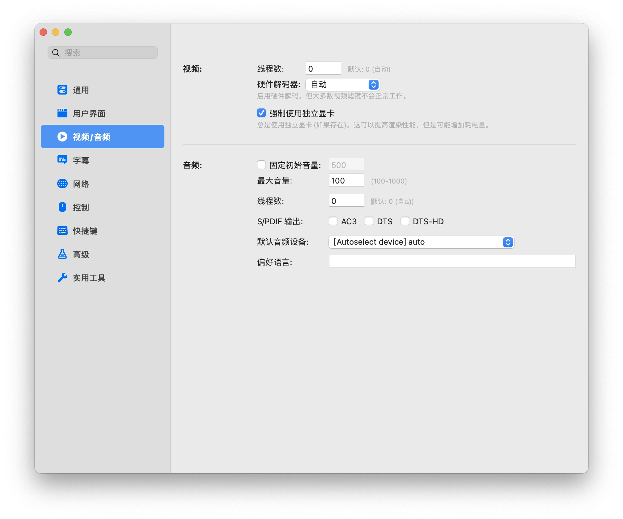Click the 搜索 search field
The height and width of the screenshot is (519, 623).
click(105, 53)
